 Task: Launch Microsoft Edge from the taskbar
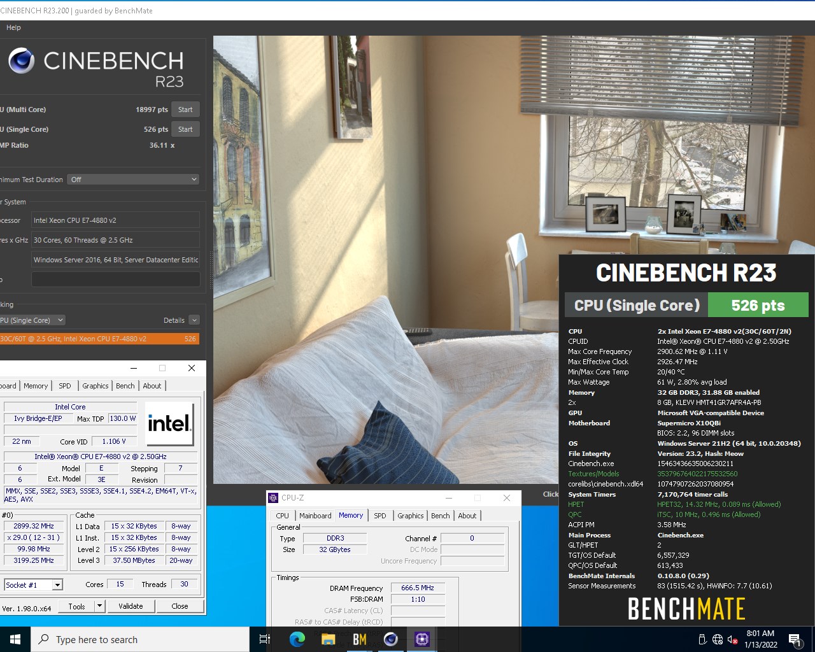click(x=297, y=639)
